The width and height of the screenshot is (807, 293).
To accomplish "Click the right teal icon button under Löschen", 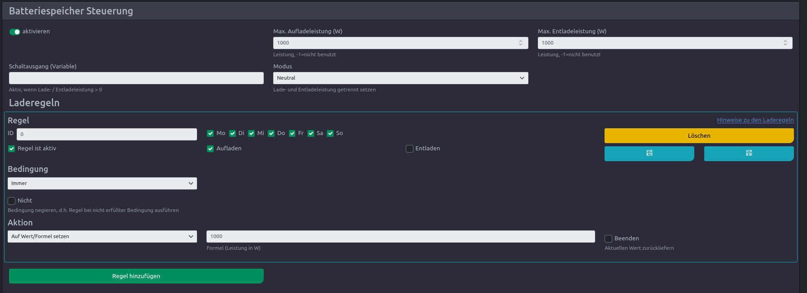I will pyautogui.click(x=748, y=153).
